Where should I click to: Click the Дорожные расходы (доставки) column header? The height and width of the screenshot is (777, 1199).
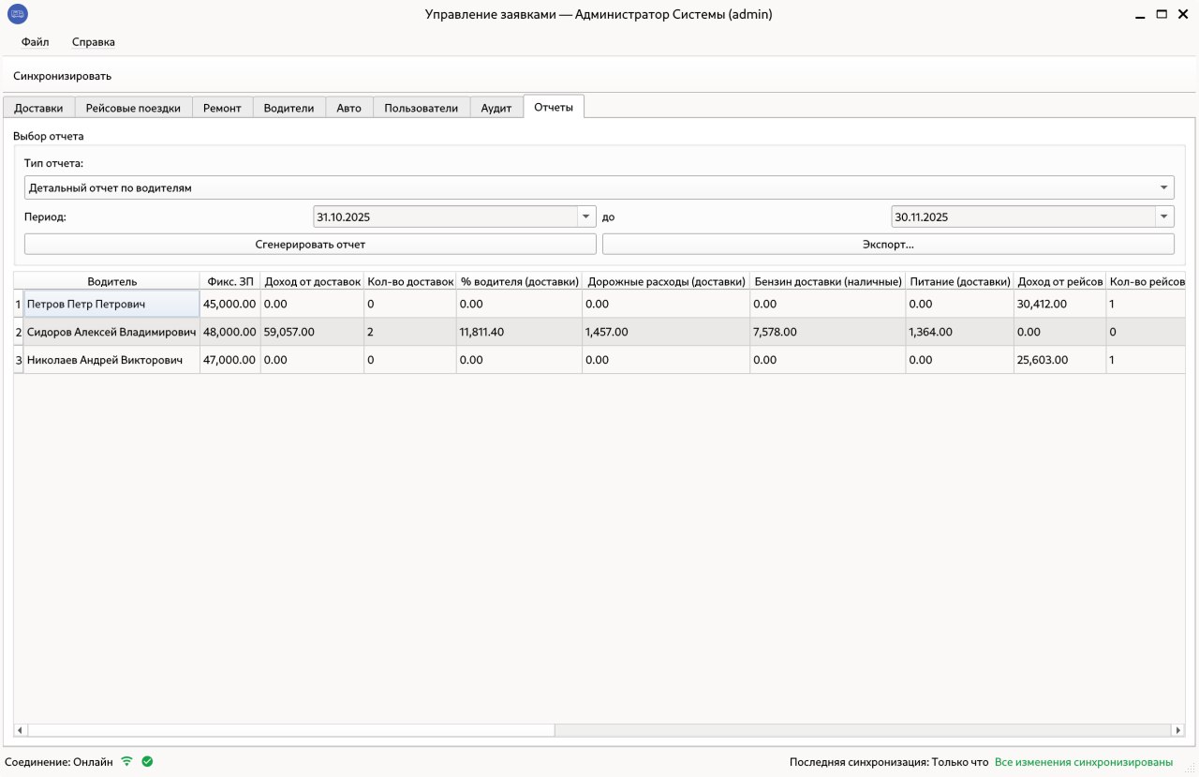666,281
